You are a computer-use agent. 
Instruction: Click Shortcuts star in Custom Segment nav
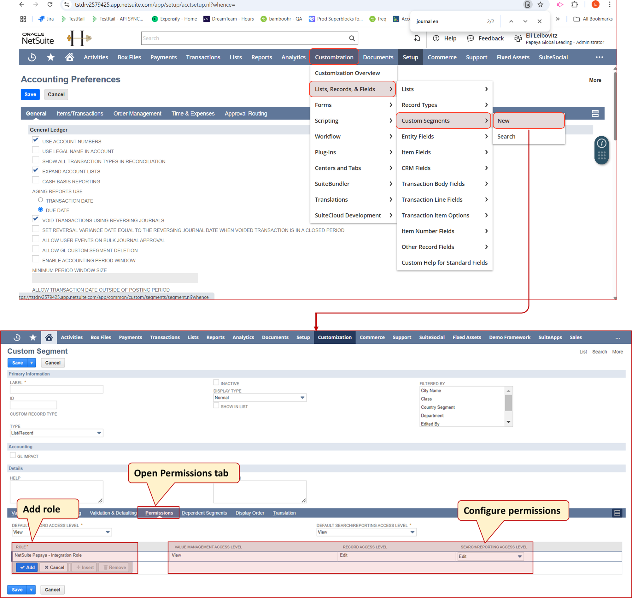(x=33, y=337)
